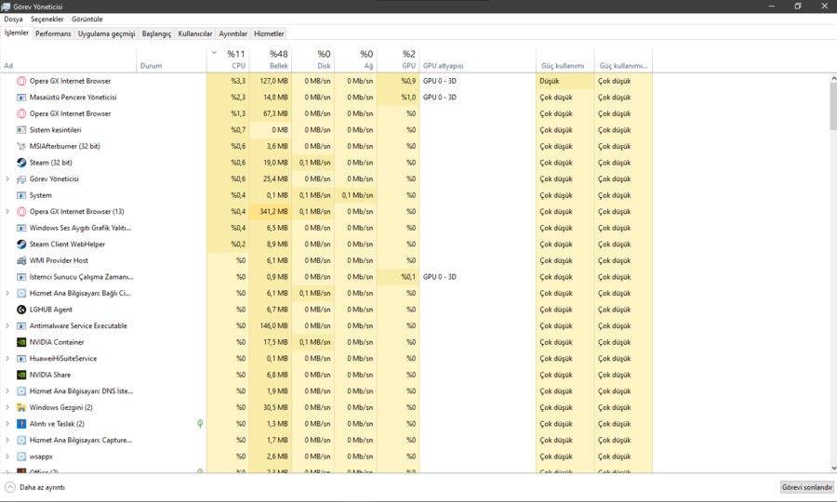837x502 pixels.
Task: Sort by the GPU column header
Action: [x=398, y=59]
